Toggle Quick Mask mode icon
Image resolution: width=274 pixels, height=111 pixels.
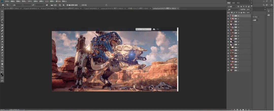(x=2, y=78)
